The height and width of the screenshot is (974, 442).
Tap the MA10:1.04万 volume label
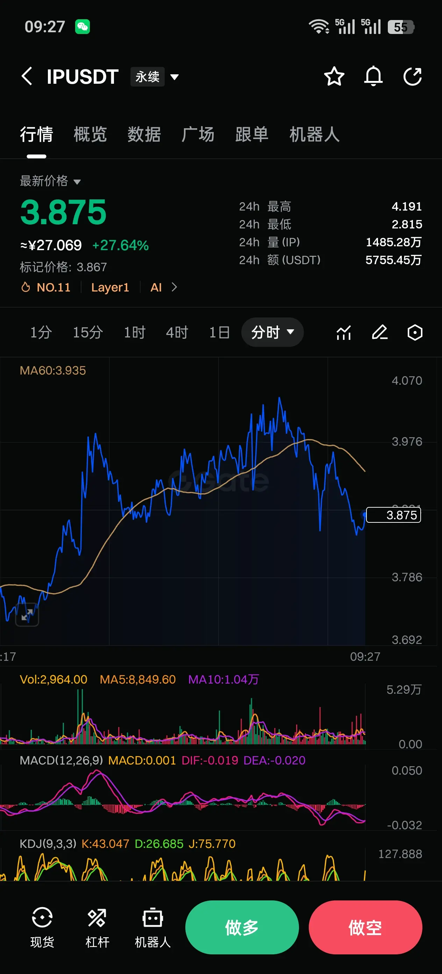[x=223, y=679]
